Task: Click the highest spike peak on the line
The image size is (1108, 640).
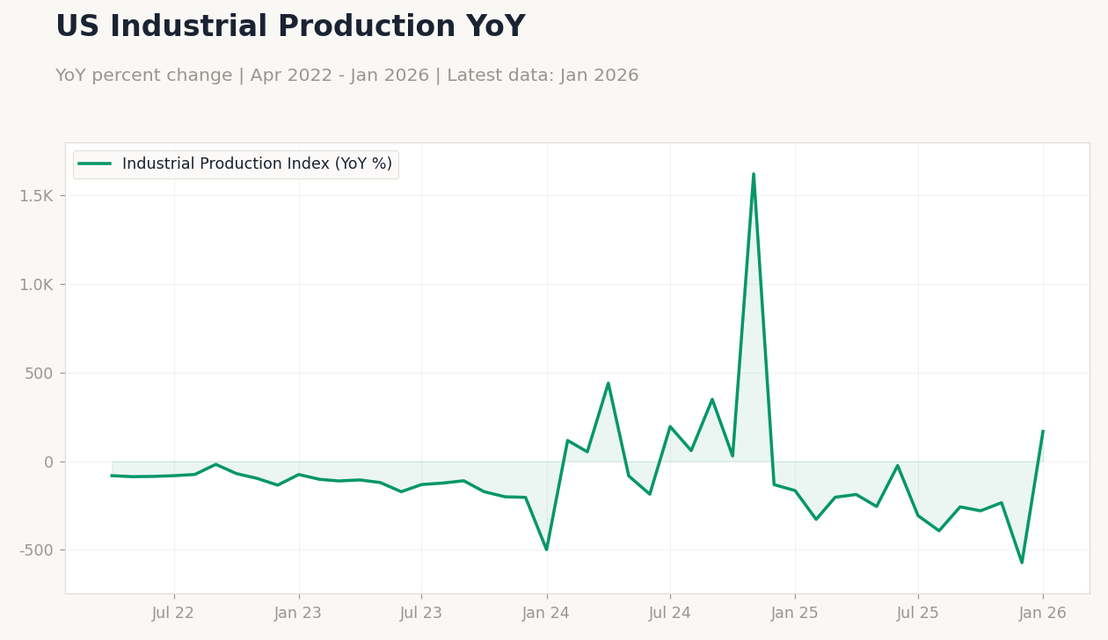Action: coord(754,174)
